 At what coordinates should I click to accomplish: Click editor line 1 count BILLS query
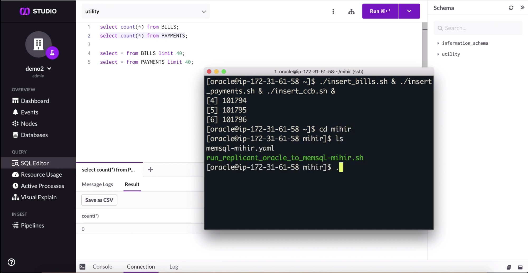click(x=139, y=27)
